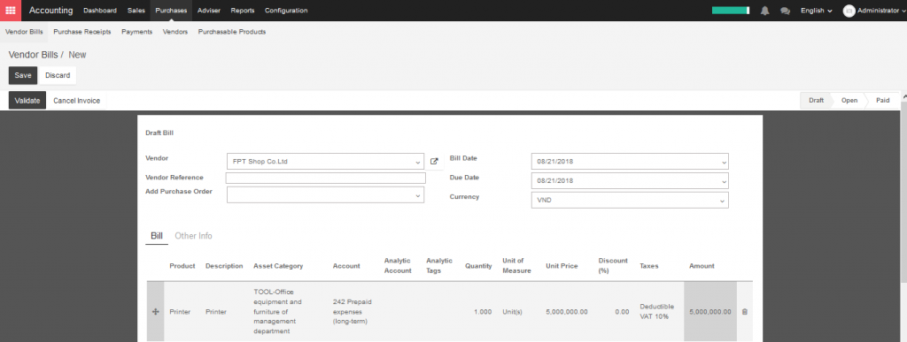The image size is (907, 342).
Task: Click the Discard button
Action: click(x=58, y=75)
